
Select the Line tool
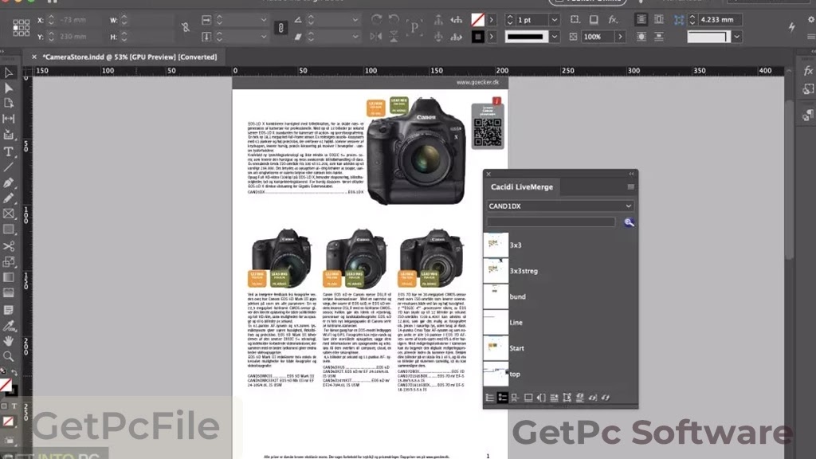[8, 167]
